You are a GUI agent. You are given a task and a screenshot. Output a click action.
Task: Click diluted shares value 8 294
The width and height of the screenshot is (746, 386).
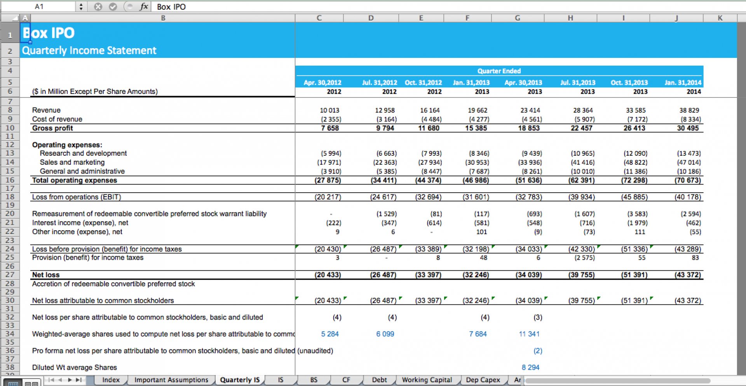[x=531, y=367]
